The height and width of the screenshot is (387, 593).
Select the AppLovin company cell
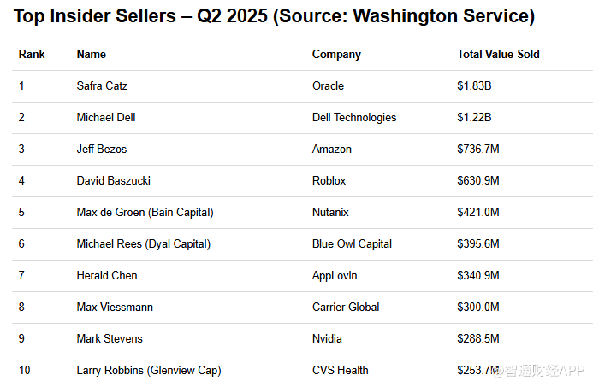click(x=335, y=276)
